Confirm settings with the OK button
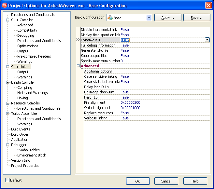 pyautogui.click(x=138, y=181)
